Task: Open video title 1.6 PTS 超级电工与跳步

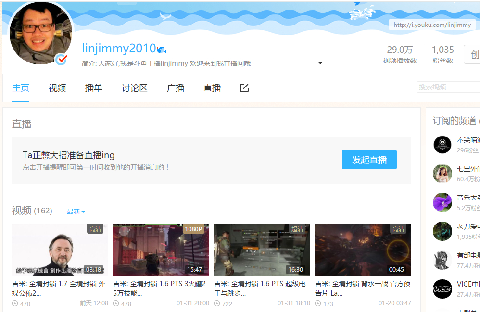Action: pos(260,288)
